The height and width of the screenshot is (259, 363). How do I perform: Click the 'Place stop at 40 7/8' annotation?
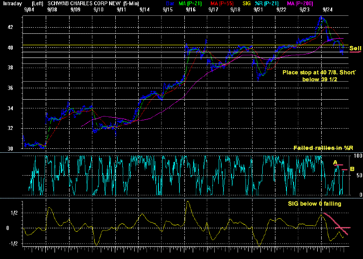(311, 72)
